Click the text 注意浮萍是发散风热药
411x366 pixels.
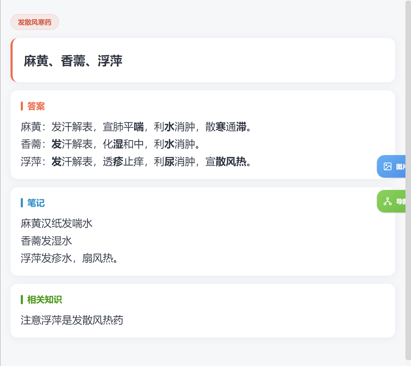tap(72, 320)
